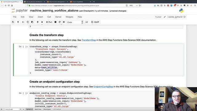Paste cells below icon

point(32,22)
